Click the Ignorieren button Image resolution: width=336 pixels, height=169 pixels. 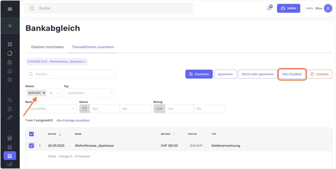(x=225, y=74)
